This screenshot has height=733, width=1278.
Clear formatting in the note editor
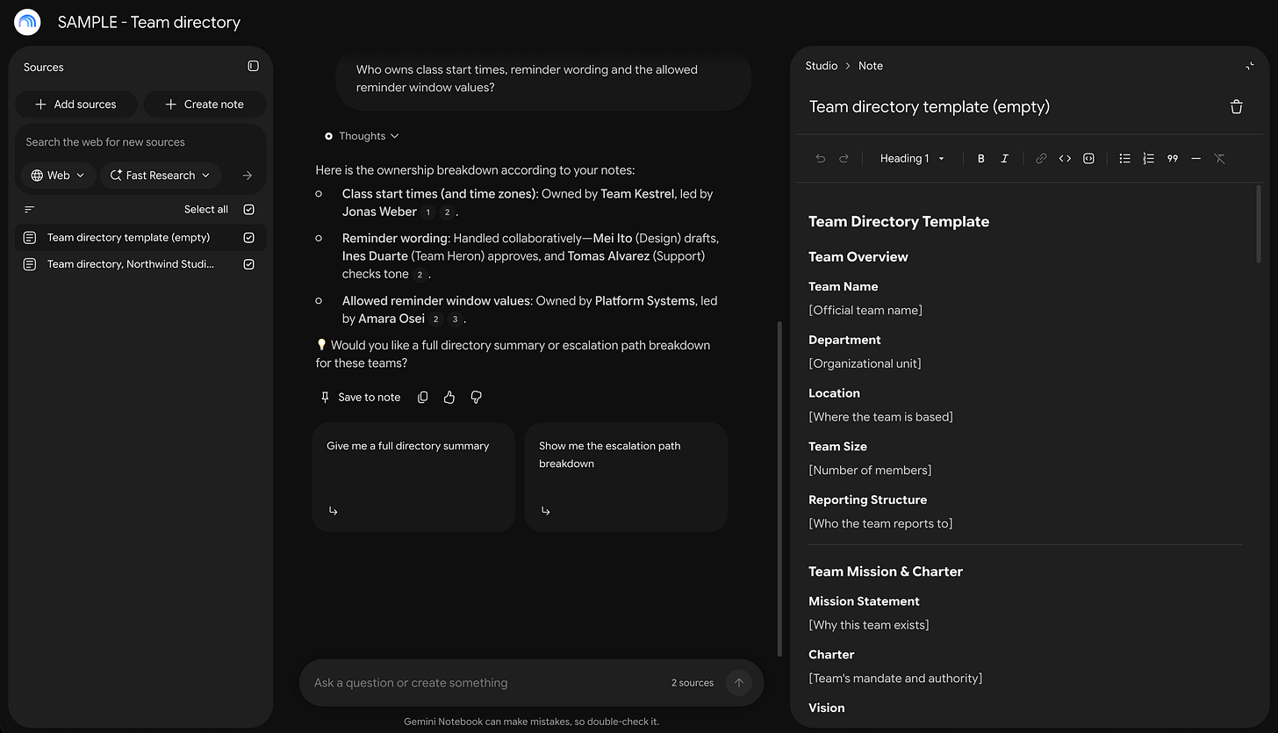coord(1219,159)
